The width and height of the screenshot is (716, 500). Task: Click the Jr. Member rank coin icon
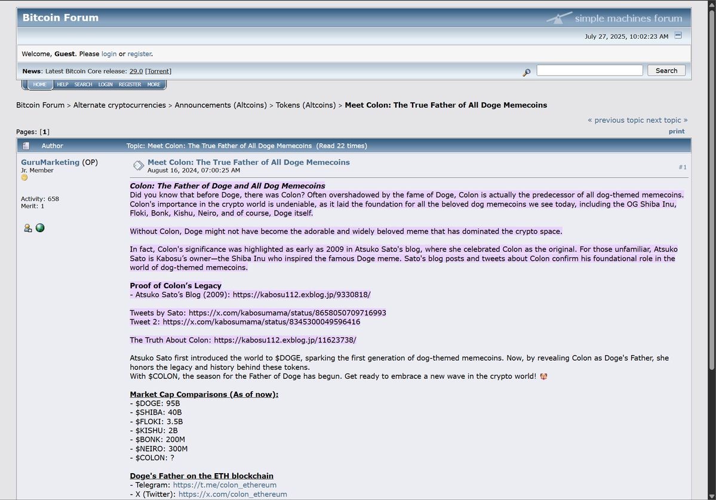coord(24,177)
